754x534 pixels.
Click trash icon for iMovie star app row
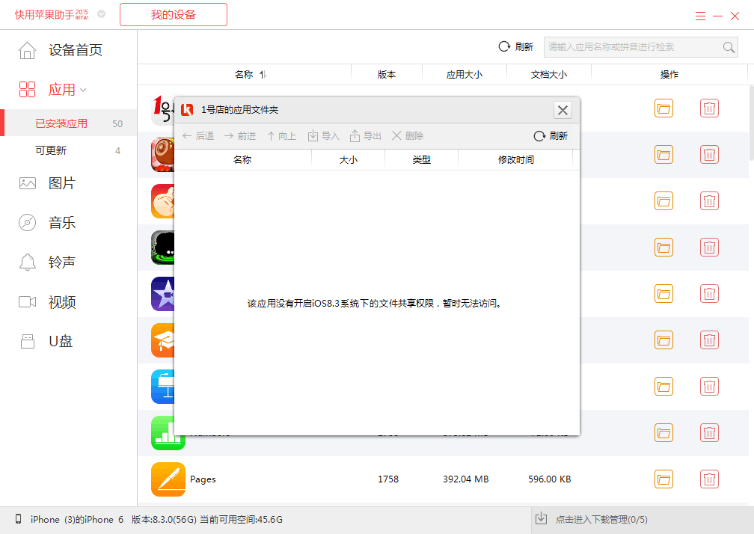pos(709,294)
